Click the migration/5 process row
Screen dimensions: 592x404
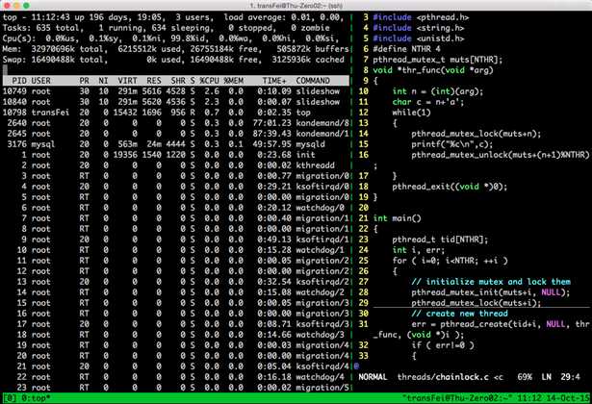coord(175,388)
